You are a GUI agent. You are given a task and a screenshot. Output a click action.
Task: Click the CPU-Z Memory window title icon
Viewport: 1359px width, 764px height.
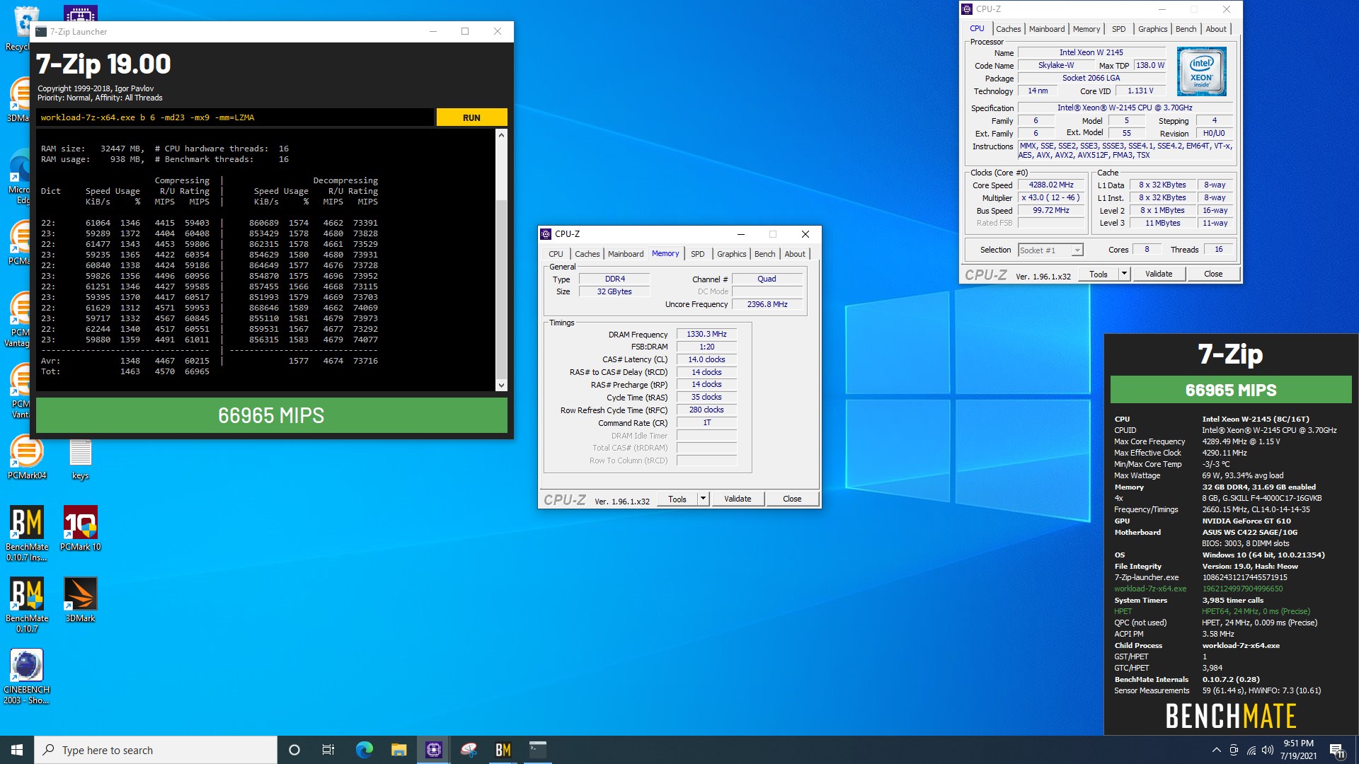546,234
